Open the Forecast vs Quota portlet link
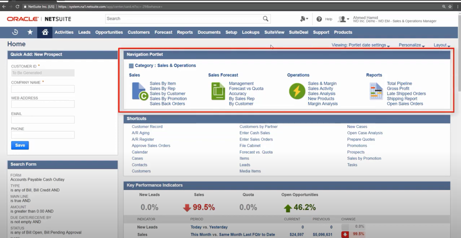The height and width of the screenshot is (238, 461). tap(246, 89)
